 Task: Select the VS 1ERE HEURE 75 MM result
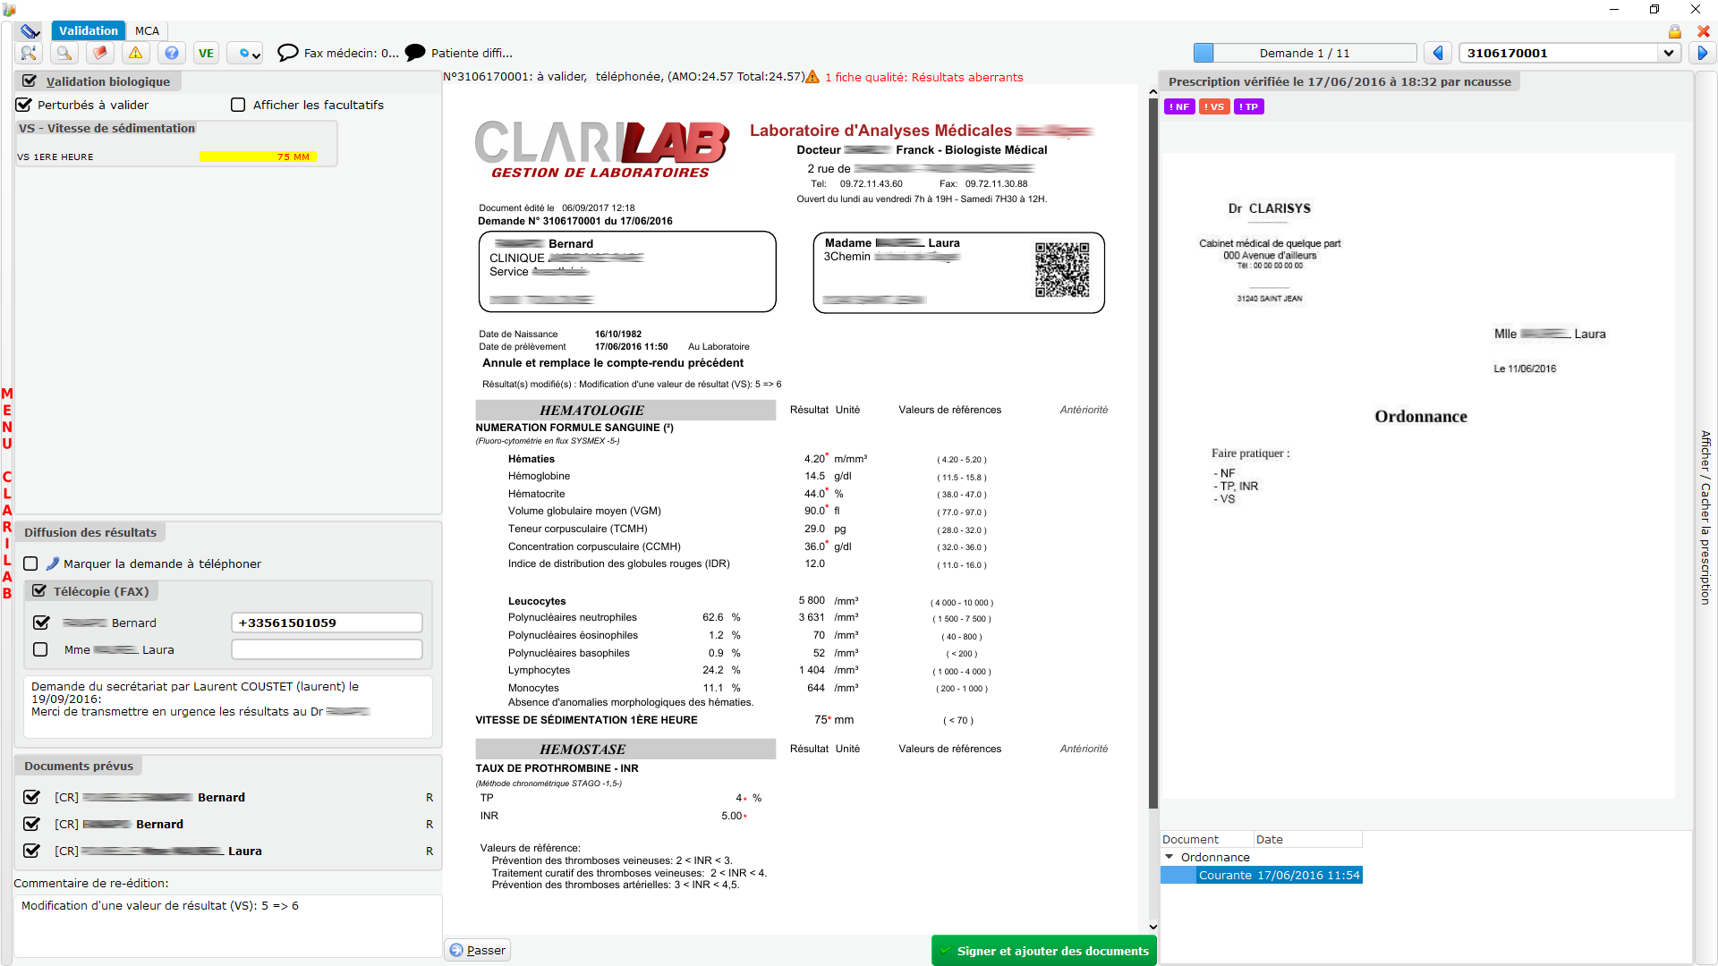175,157
